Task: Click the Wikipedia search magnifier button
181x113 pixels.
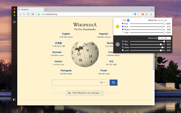Action: click(113, 82)
